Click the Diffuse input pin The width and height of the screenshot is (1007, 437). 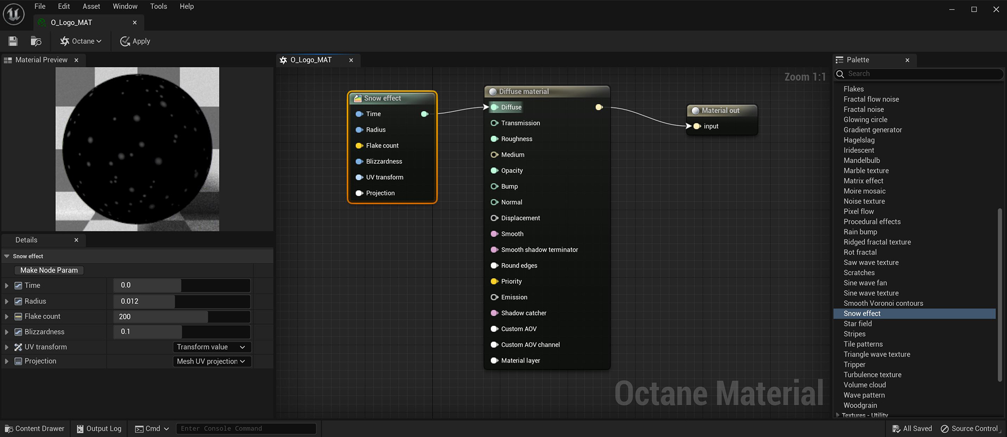(x=494, y=107)
